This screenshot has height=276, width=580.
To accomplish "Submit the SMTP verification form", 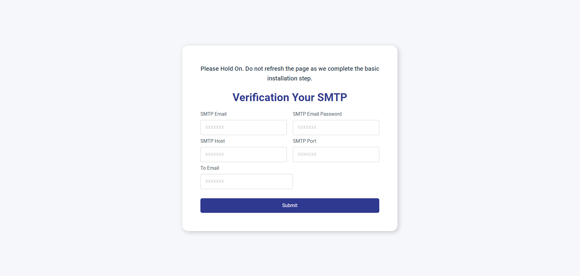I will pos(290,206).
